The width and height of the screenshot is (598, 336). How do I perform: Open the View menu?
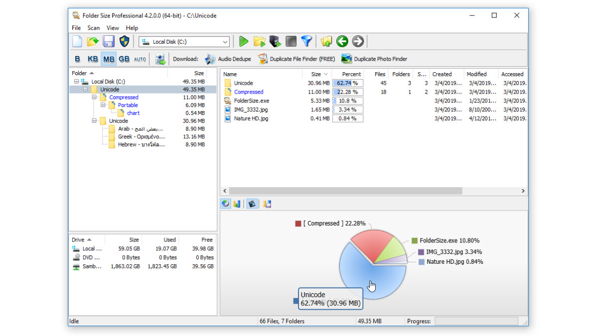pos(113,28)
